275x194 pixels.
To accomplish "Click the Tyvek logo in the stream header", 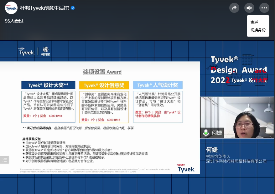I will tap(27, 51).
